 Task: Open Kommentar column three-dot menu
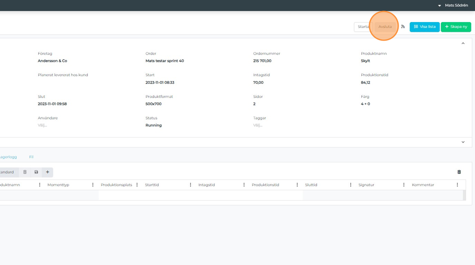457,185
